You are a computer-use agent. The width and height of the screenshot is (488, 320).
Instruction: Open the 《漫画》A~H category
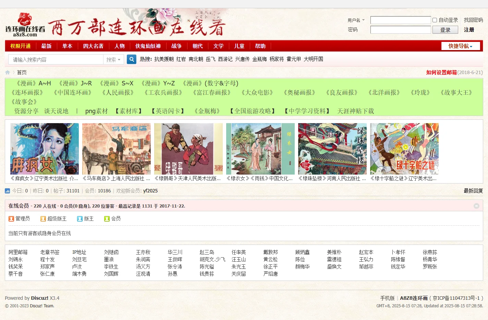click(x=33, y=83)
